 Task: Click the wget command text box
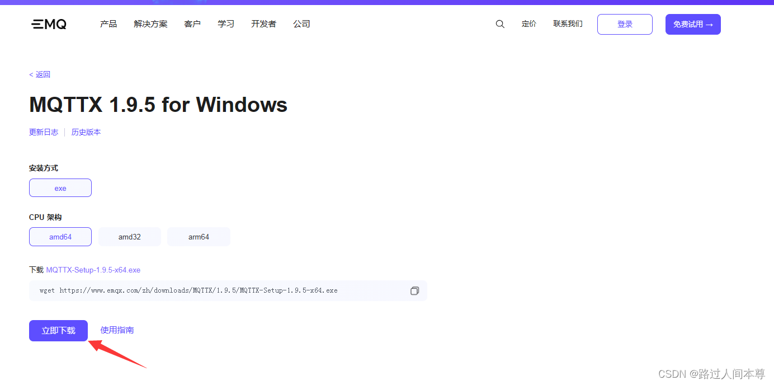(228, 291)
